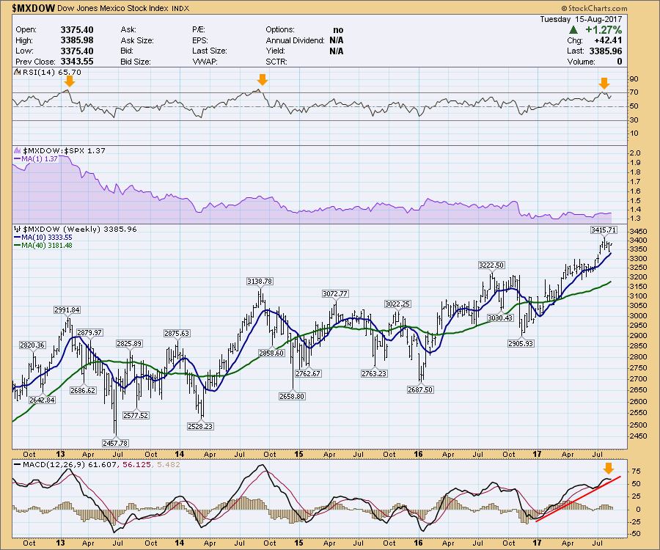Click the 2577.52 low price label
The image size is (660, 550).
tap(136, 415)
